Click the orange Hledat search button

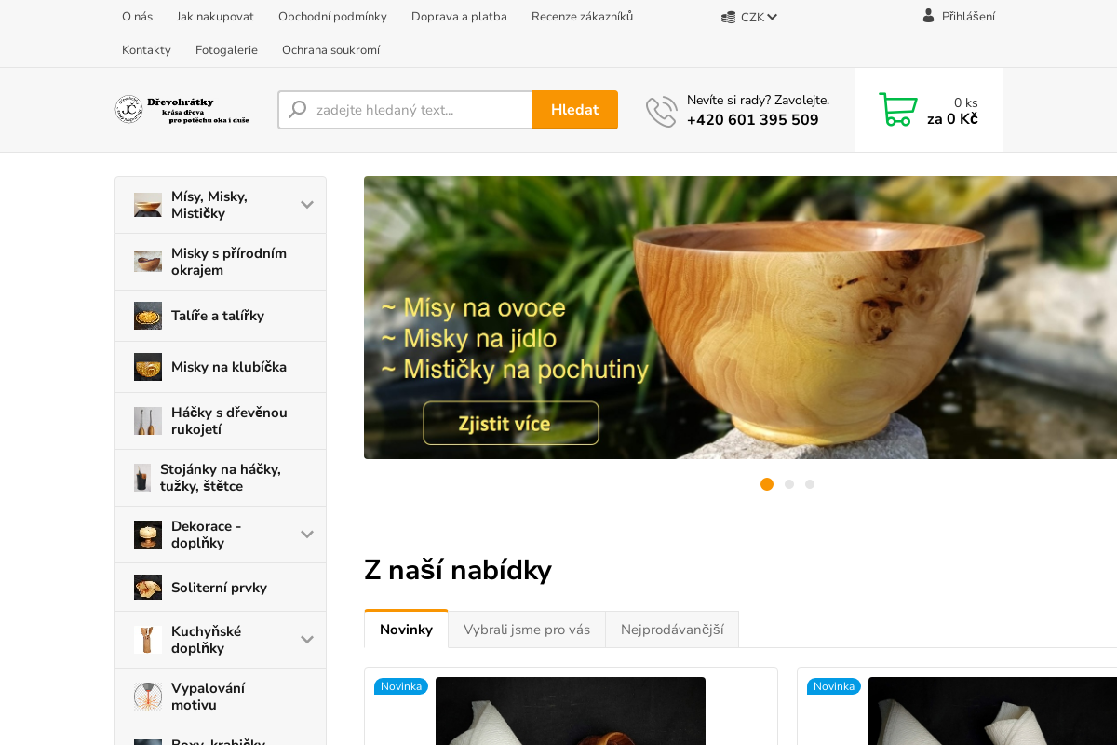tap(574, 110)
